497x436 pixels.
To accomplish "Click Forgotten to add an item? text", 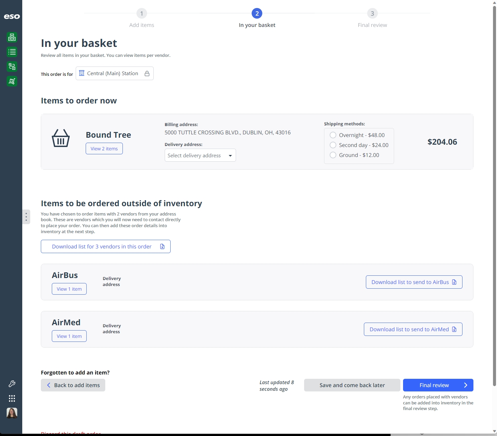I will (x=75, y=372).
